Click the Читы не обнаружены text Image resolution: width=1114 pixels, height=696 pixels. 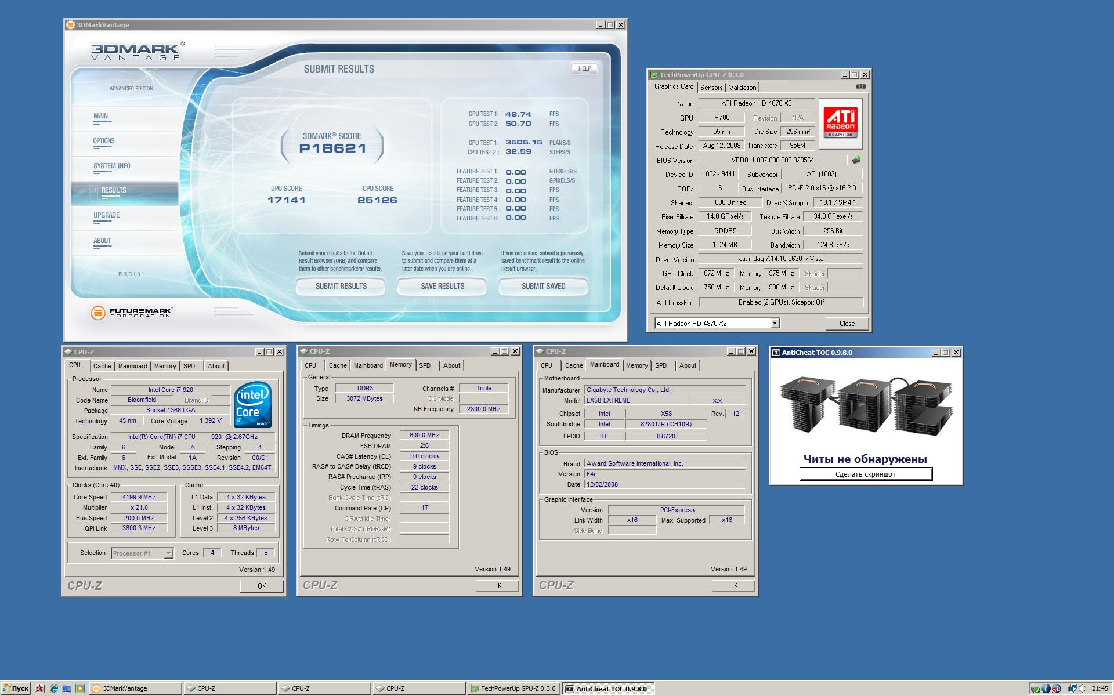[865, 459]
